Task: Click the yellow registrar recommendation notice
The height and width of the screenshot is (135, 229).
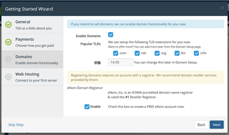Action: [x=145, y=77]
